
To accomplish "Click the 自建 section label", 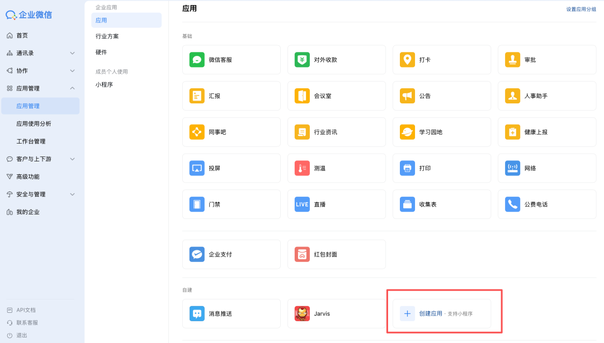I will (187, 290).
